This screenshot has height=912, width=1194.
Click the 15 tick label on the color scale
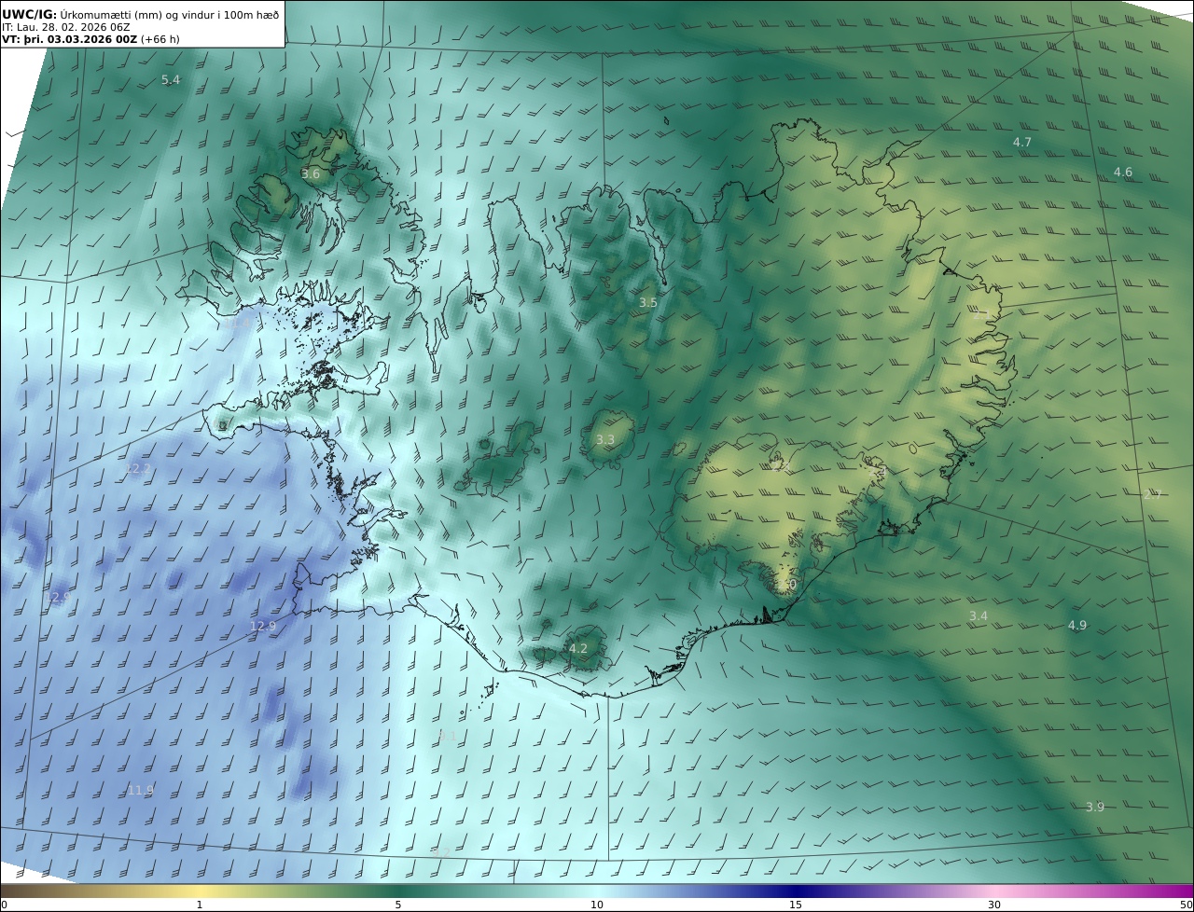[x=796, y=905]
